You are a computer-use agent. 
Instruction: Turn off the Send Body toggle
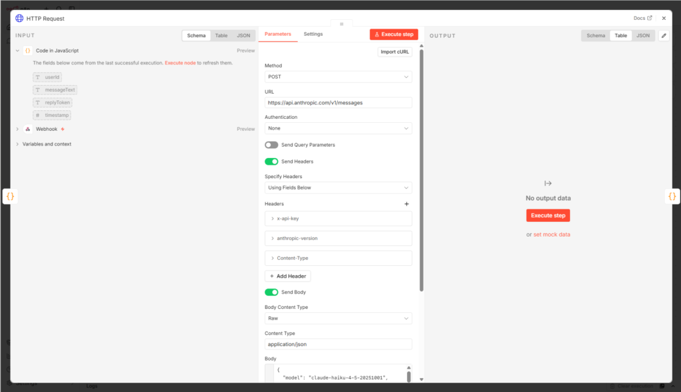(x=271, y=292)
